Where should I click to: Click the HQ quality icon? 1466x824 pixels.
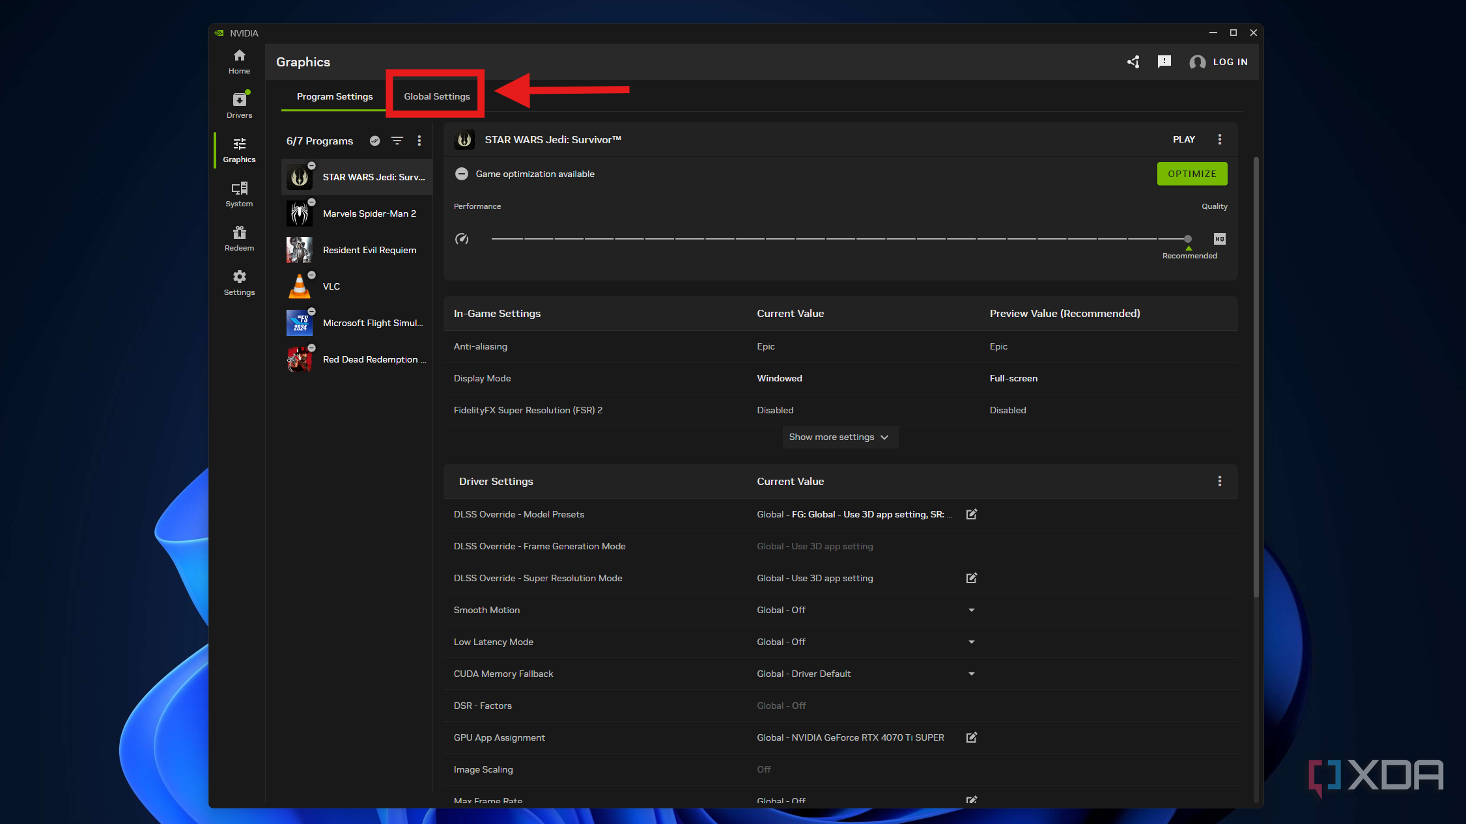tap(1220, 239)
